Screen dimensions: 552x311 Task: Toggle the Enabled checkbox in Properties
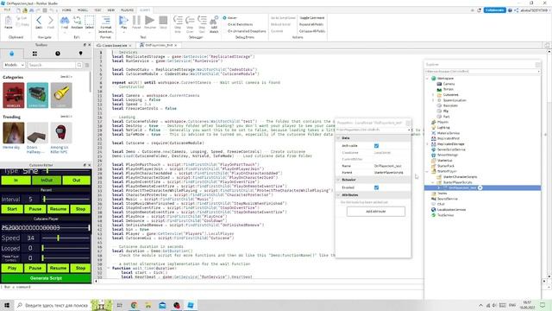[x=376, y=187]
